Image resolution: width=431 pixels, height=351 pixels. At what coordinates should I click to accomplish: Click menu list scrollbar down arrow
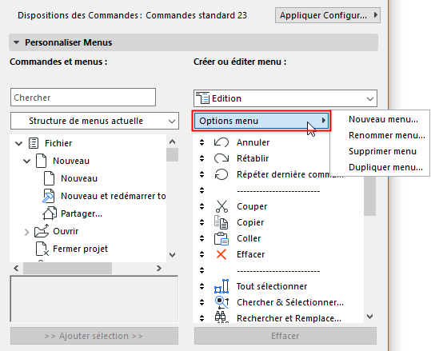370,317
